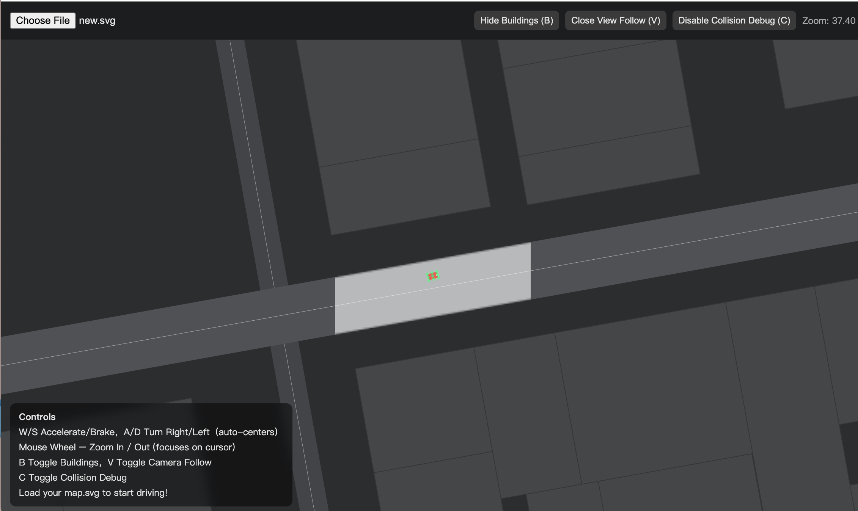Toggle Hide Buildings (B)
The height and width of the screenshot is (511, 858).
(516, 20)
